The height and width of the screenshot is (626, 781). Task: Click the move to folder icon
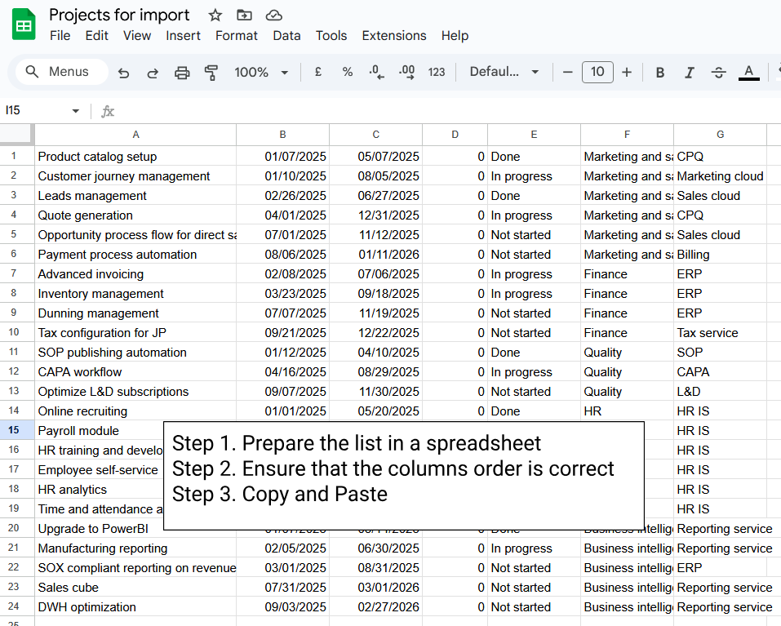pos(244,16)
